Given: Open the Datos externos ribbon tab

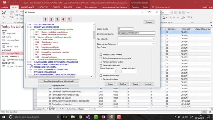Looking at the screenshot, I should coord(91,7).
